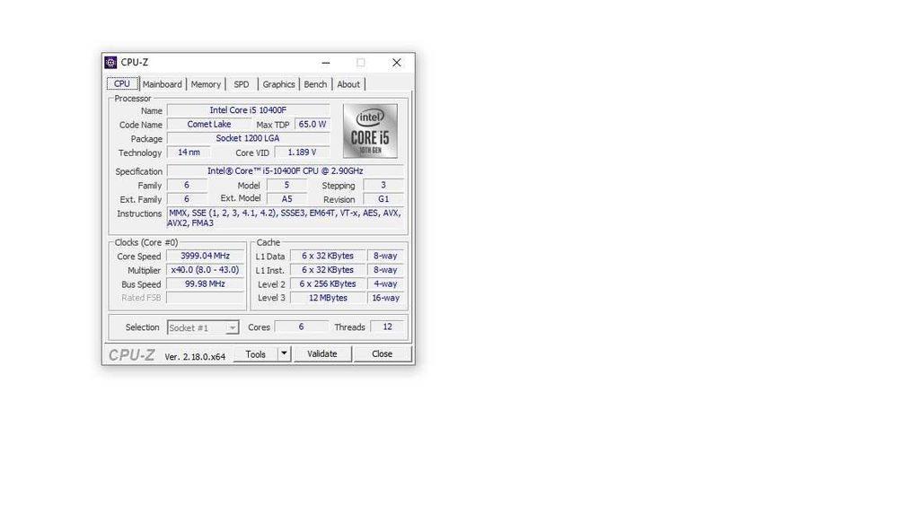This screenshot has width=898, height=505.
Task: Click the Level 3 value 12 MBytes
Action: coord(328,298)
